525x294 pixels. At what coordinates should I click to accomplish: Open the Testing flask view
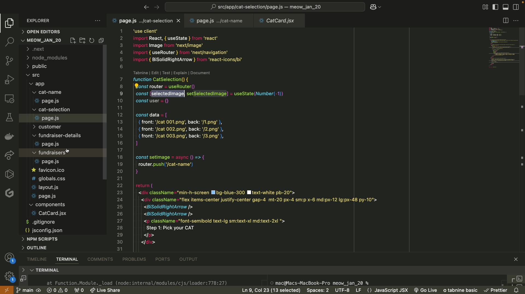pyautogui.click(x=9, y=117)
